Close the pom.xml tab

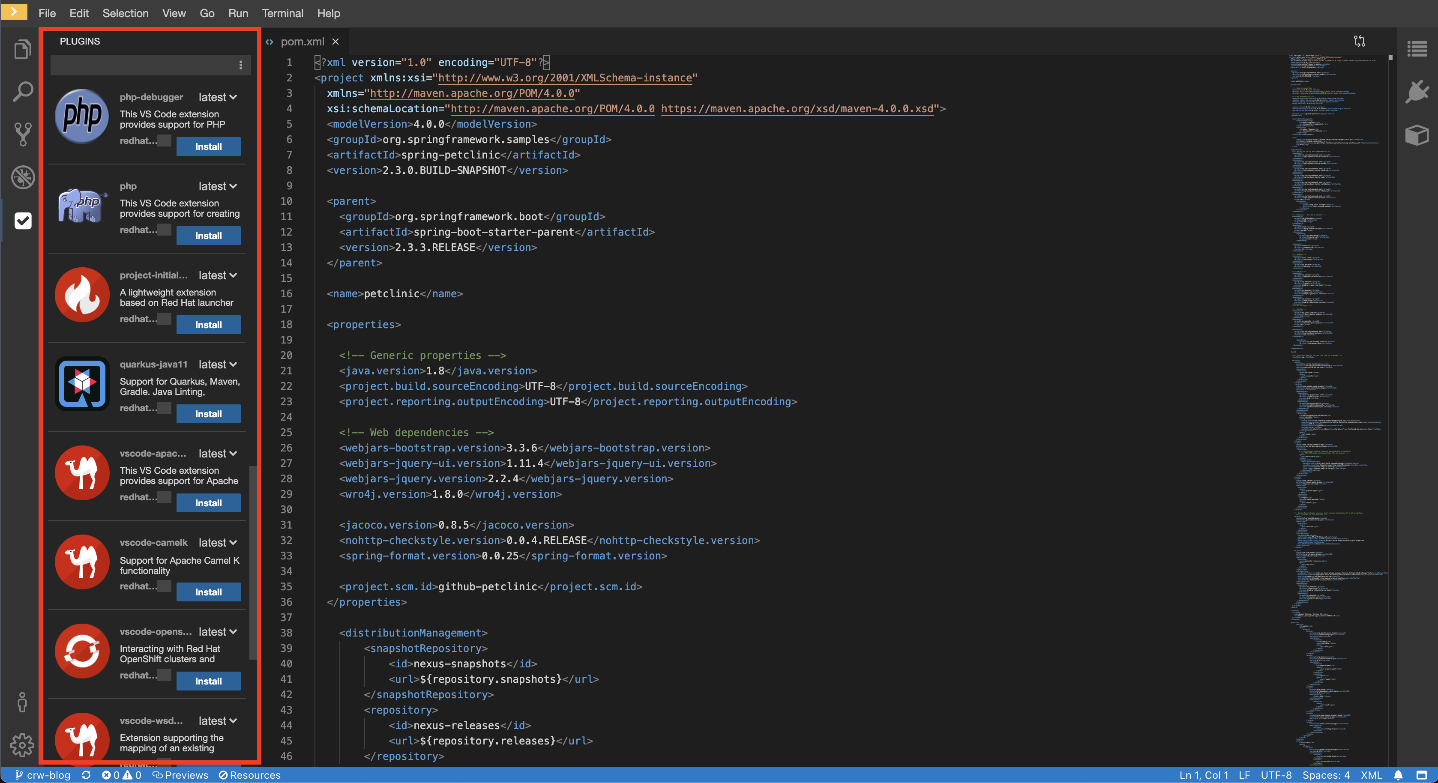pyautogui.click(x=336, y=41)
